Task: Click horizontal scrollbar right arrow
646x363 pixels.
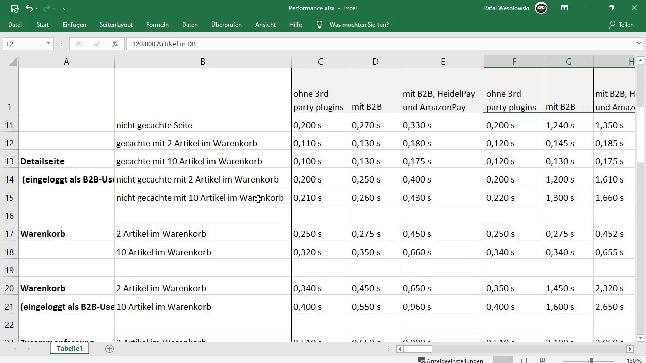Action: (630, 349)
